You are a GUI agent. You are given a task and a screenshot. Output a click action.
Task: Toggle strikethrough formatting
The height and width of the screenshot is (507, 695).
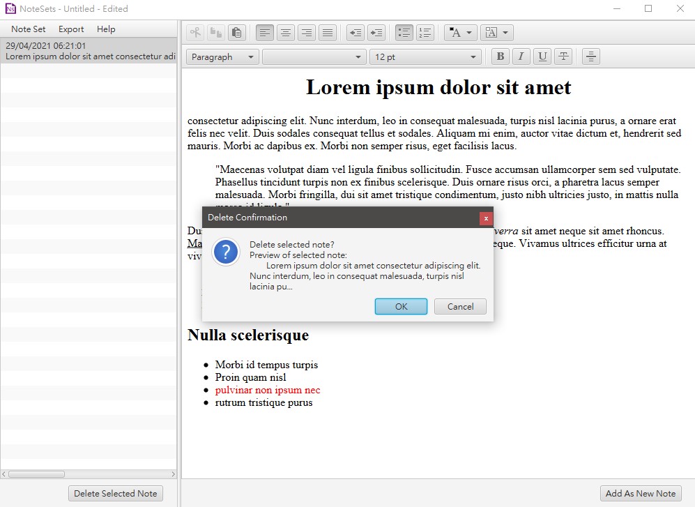tap(563, 57)
